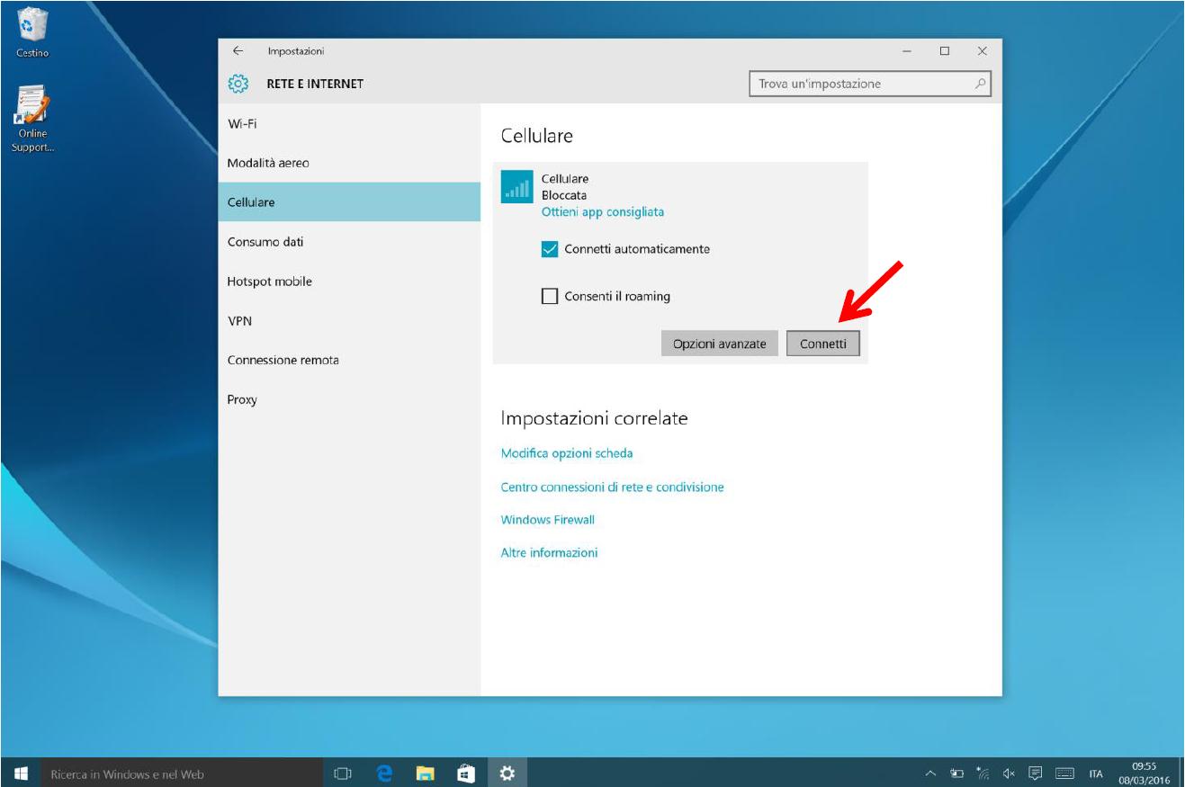Launch Microsoft Edge from the taskbar
The height and width of the screenshot is (787, 1185).
[385, 773]
